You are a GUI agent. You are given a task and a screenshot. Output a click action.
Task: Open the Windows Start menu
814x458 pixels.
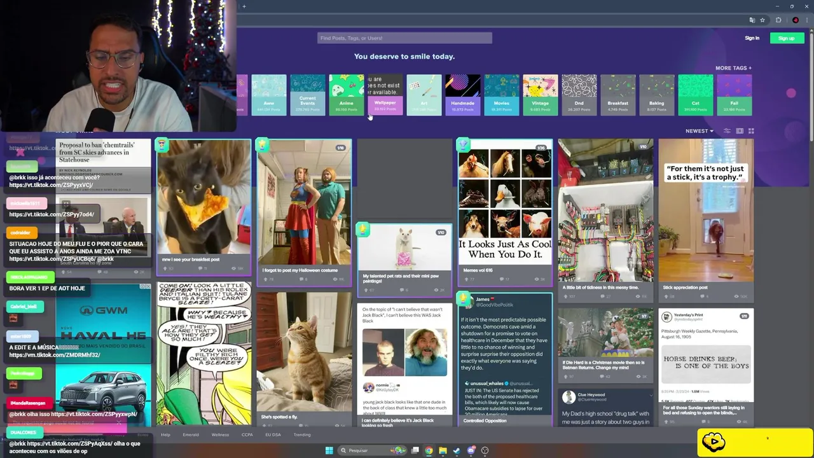tap(329, 450)
